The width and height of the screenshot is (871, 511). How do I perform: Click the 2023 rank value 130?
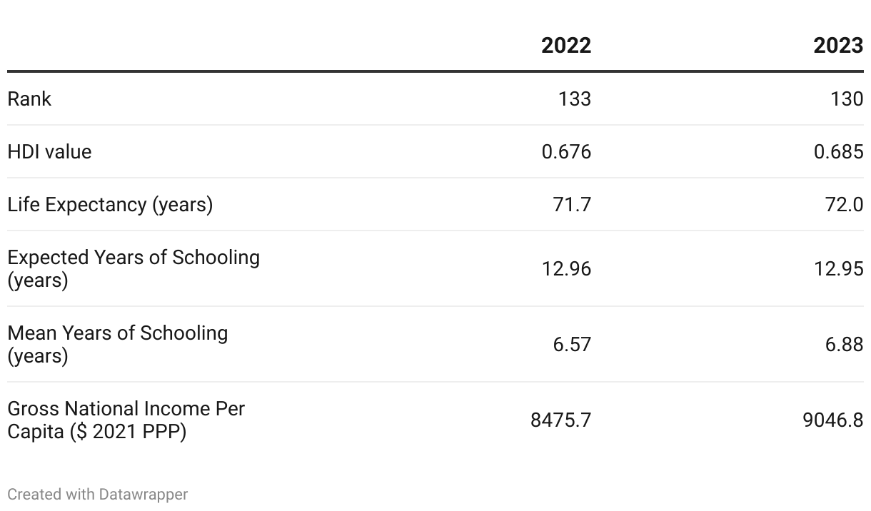pyautogui.click(x=847, y=98)
